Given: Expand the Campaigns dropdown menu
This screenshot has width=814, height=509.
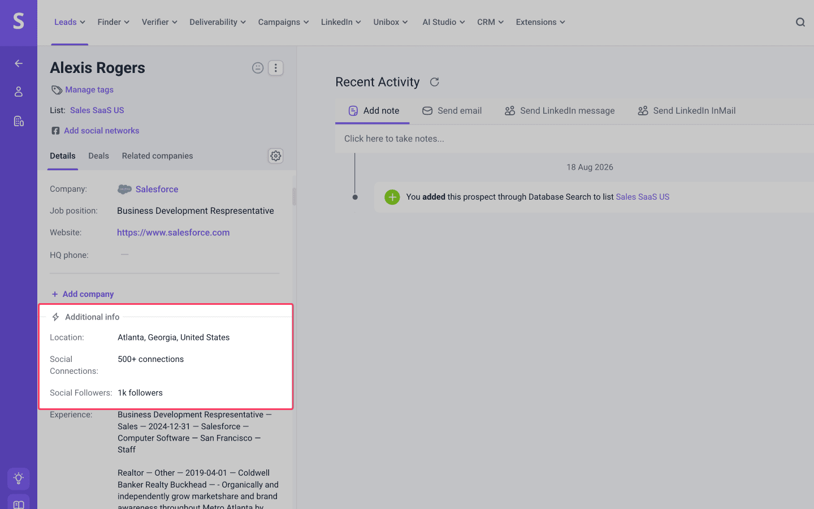Looking at the screenshot, I should 284,22.
